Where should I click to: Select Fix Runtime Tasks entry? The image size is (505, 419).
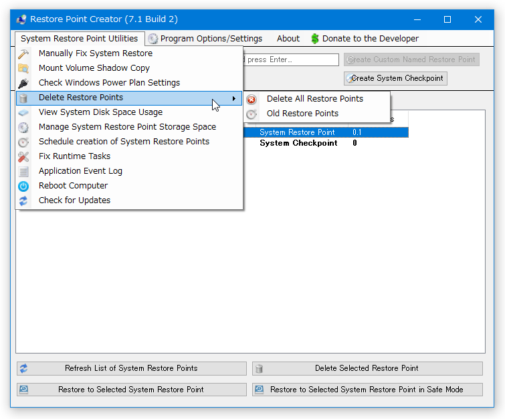pos(129,156)
